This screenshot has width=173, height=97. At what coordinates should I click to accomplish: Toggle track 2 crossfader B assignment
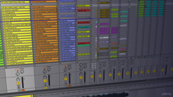(23, 90)
